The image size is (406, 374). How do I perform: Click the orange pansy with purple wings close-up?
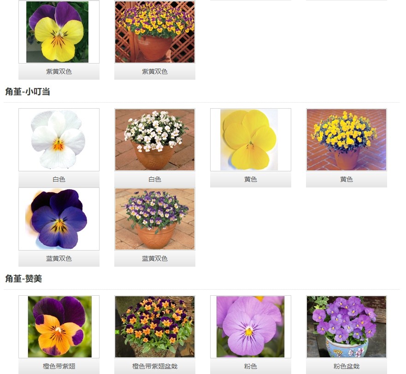pos(59,327)
